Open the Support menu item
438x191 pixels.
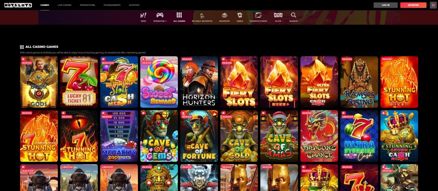134,5
